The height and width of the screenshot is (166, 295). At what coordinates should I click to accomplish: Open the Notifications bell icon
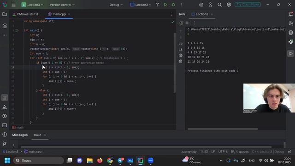click(x=291, y=14)
